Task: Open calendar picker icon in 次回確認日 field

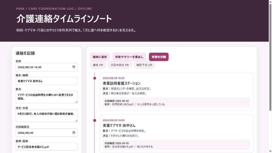Action: point(74,133)
